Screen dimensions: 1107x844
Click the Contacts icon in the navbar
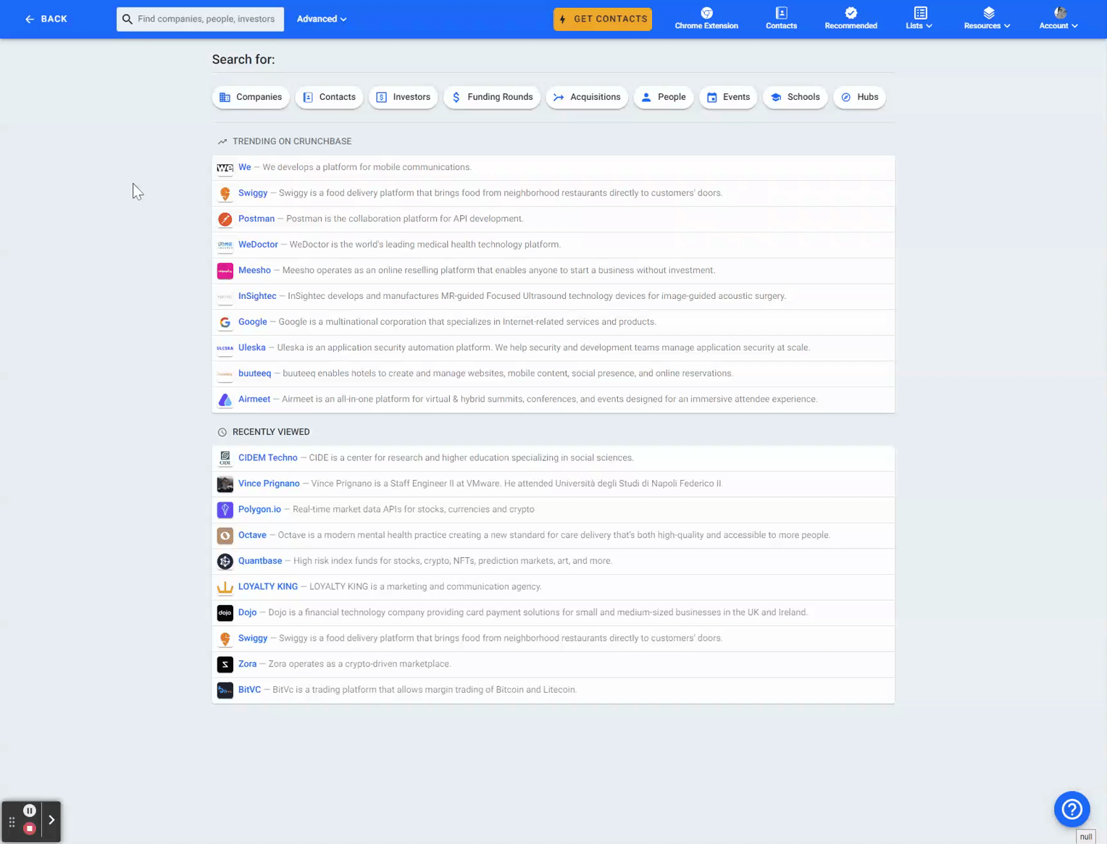tap(781, 18)
